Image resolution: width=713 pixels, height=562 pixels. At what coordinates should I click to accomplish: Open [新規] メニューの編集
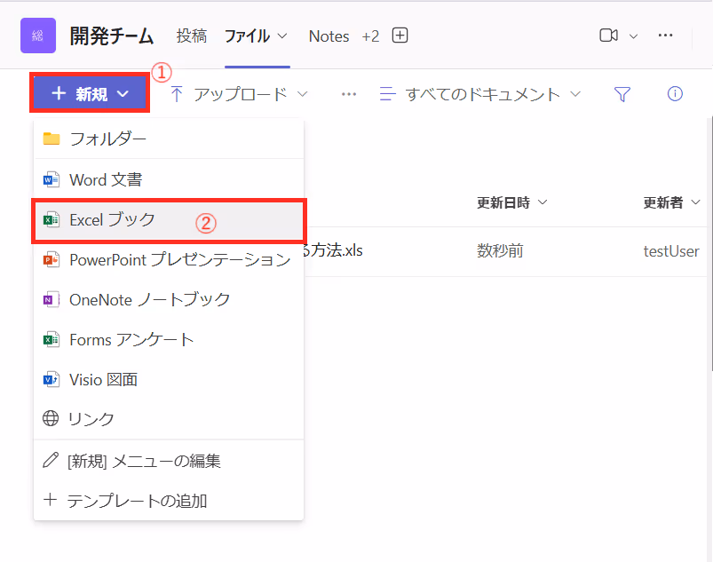[x=169, y=461]
